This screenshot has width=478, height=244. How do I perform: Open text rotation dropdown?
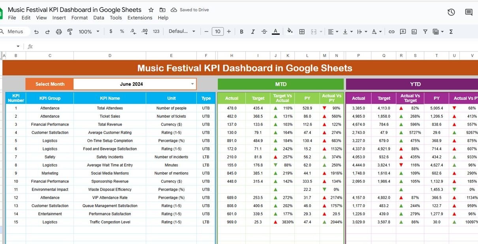376,31
